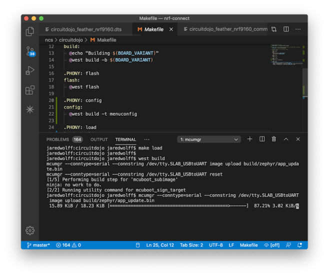
Task: Open Source Control view with 38 badge
Action: point(30,51)
